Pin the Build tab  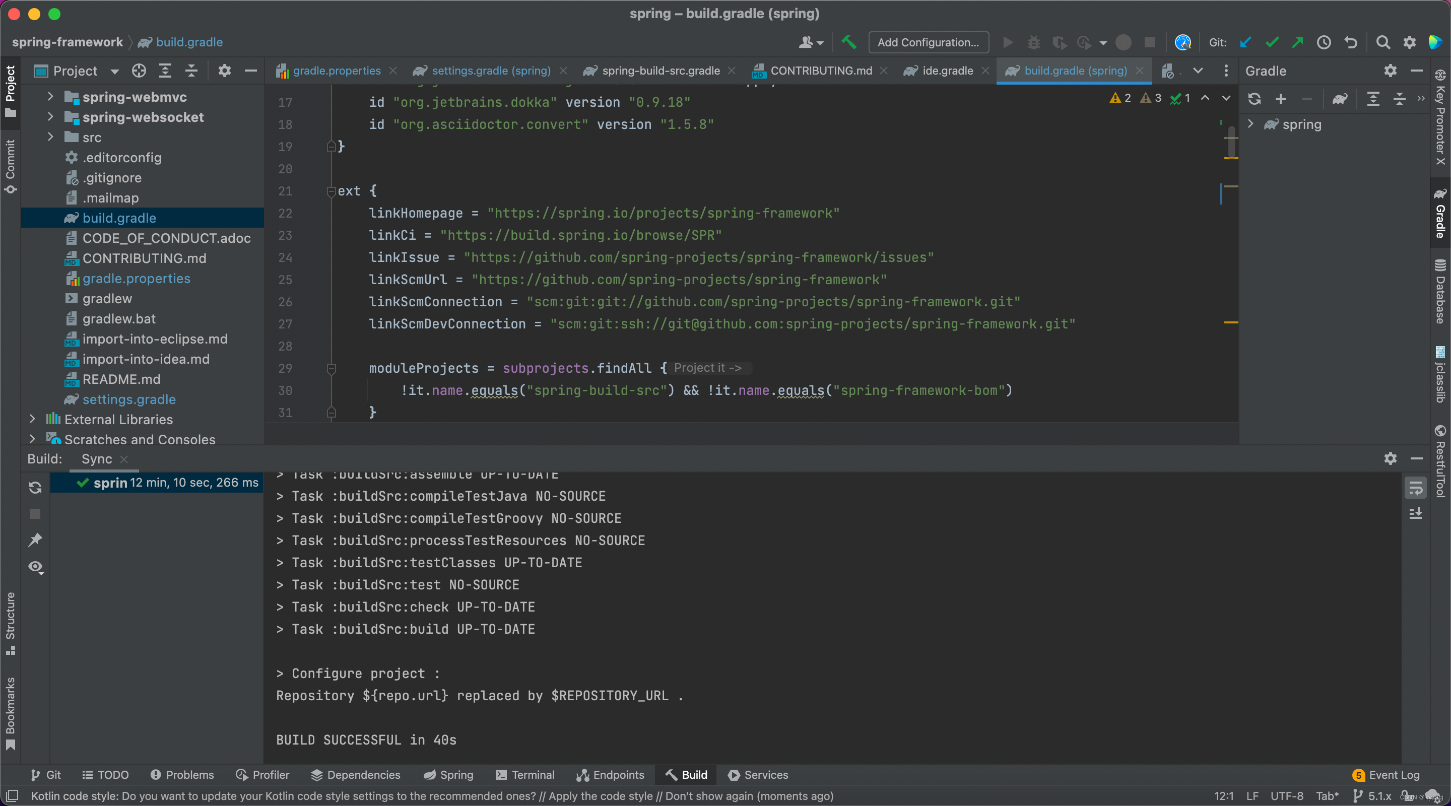coord(35,540)
